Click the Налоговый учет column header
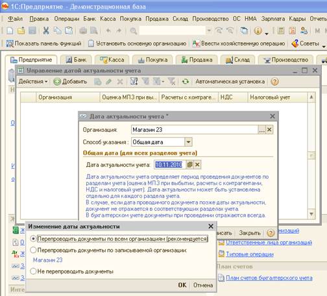The height and width of the screenshot is (296, 327). click(277, 97)
